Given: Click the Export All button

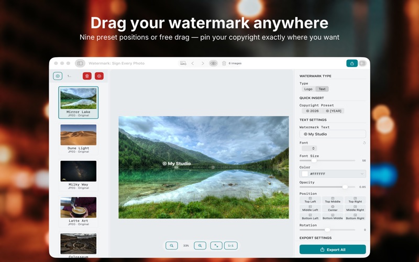Looking at the screenshot, I should (333, 249).
